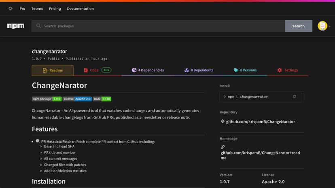
Task: Open the 8 Versions tab
Action: 245,70
